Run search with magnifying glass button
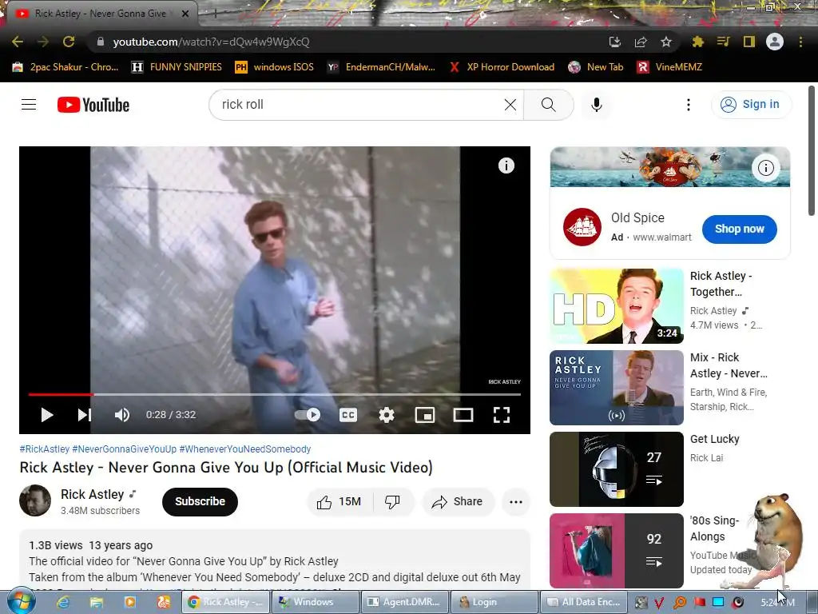This screenshot has height=614, width=818. 548,105
